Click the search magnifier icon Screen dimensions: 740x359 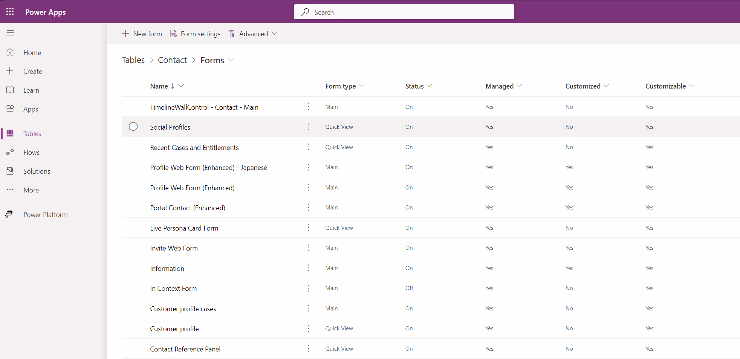(x=305, y=12)
